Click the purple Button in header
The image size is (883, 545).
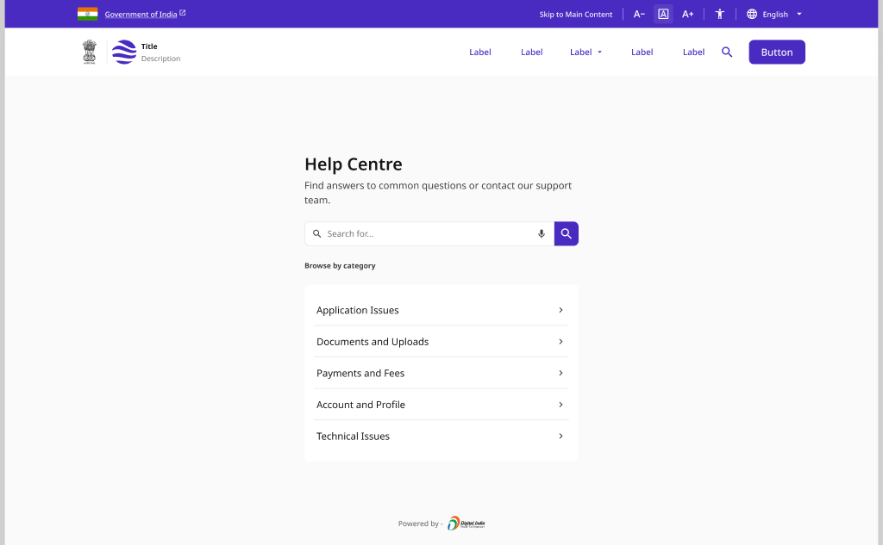coord(777,52)
